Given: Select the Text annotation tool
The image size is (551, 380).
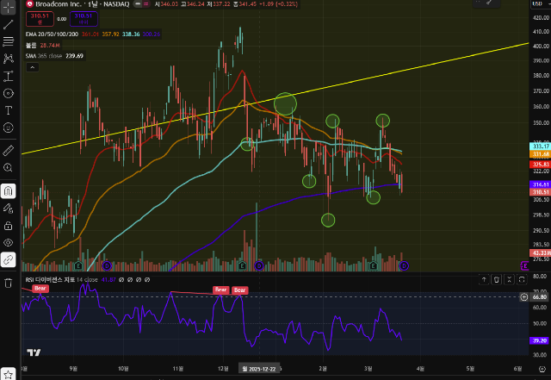Looking at the screenshot, I should click(x=8, y=110).
